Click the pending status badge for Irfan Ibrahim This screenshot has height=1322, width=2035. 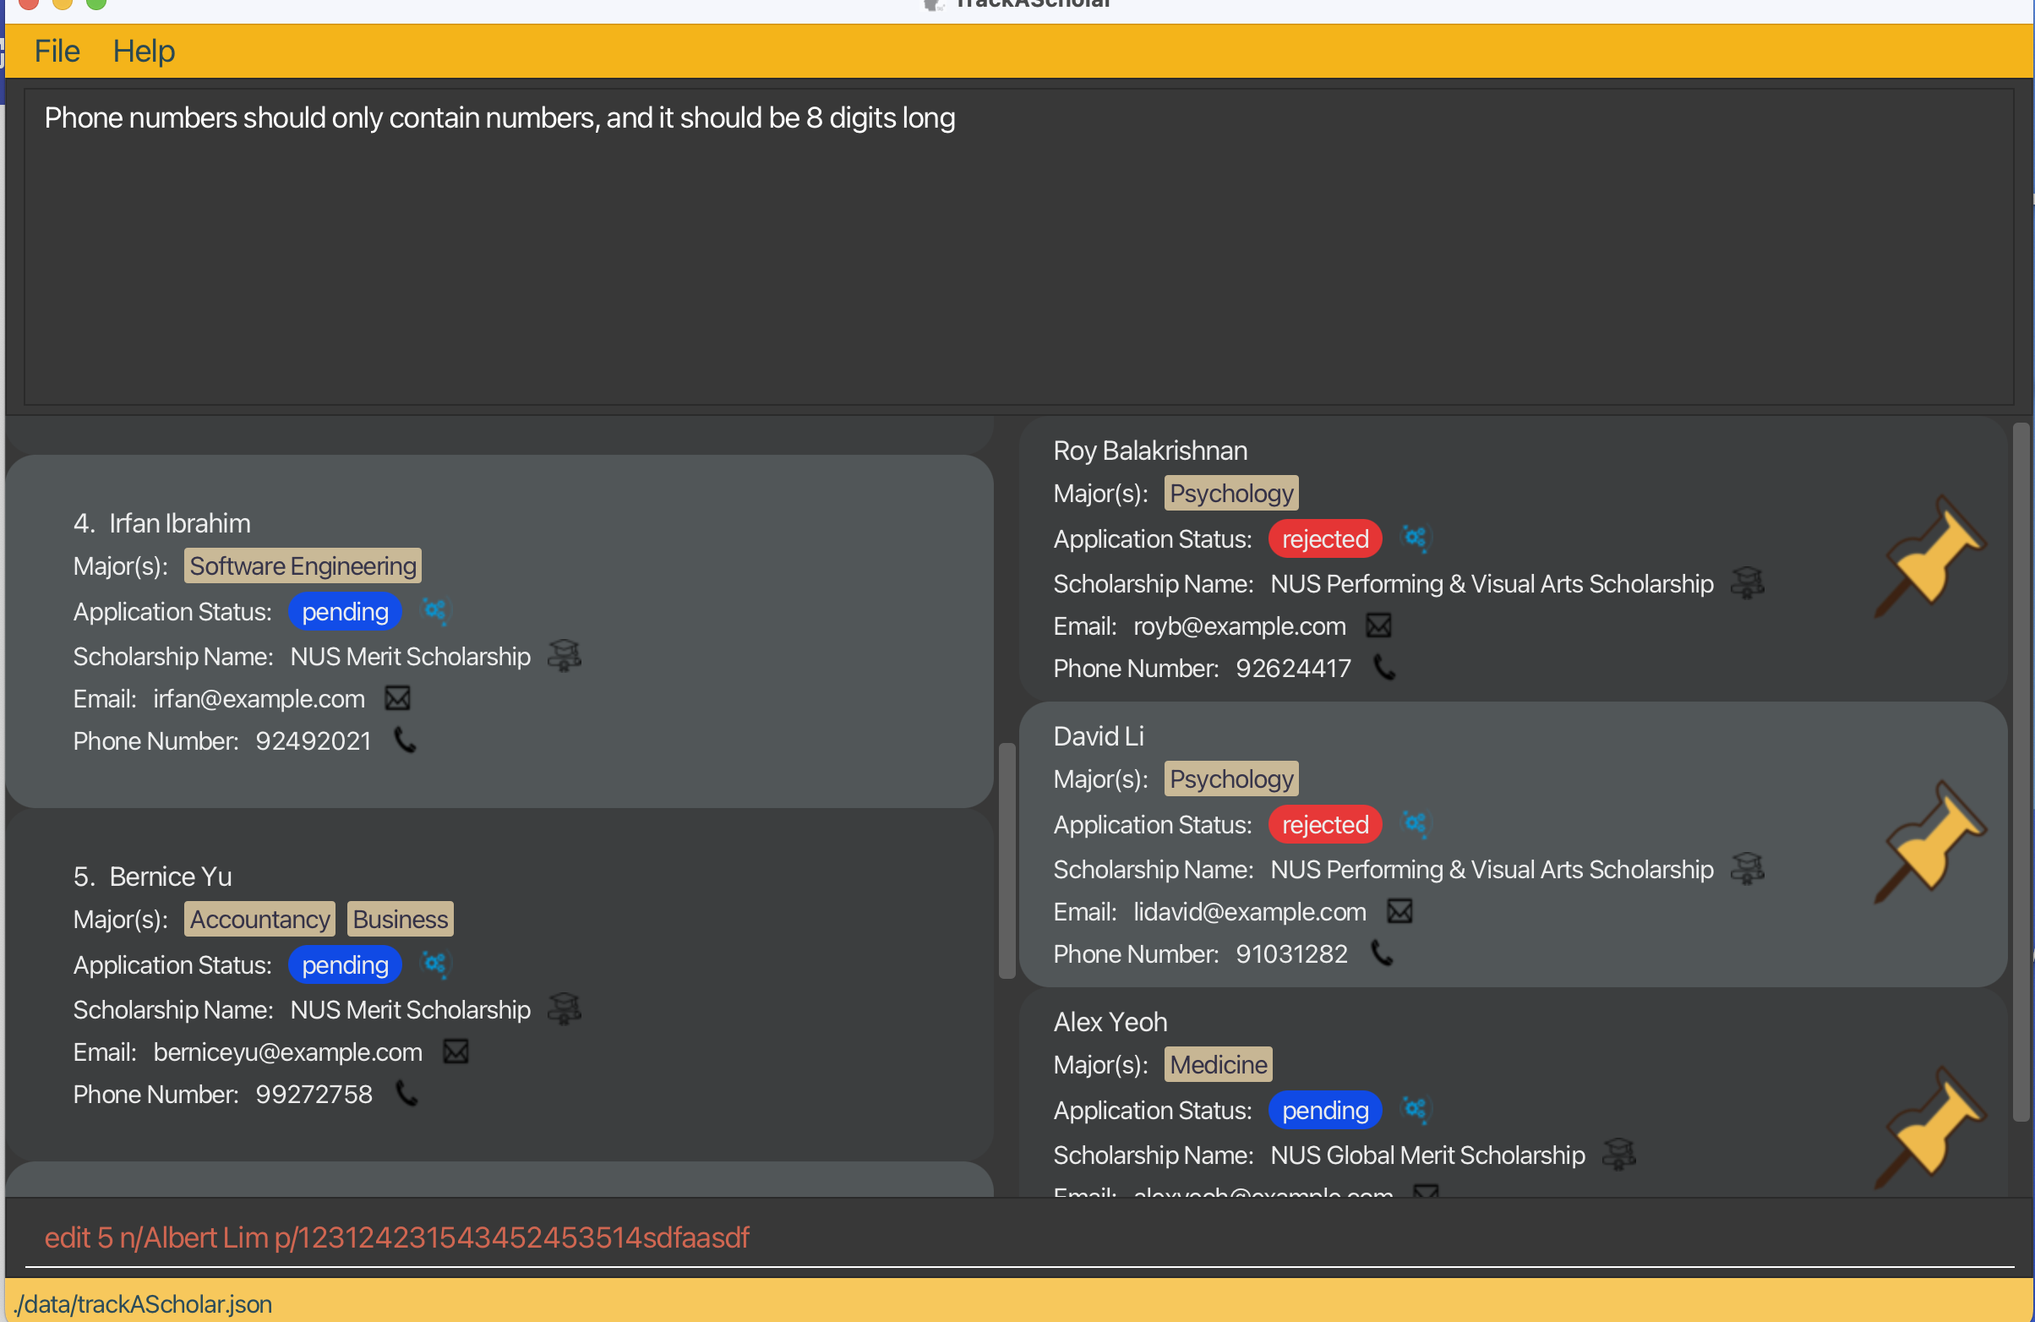[345, 611]
